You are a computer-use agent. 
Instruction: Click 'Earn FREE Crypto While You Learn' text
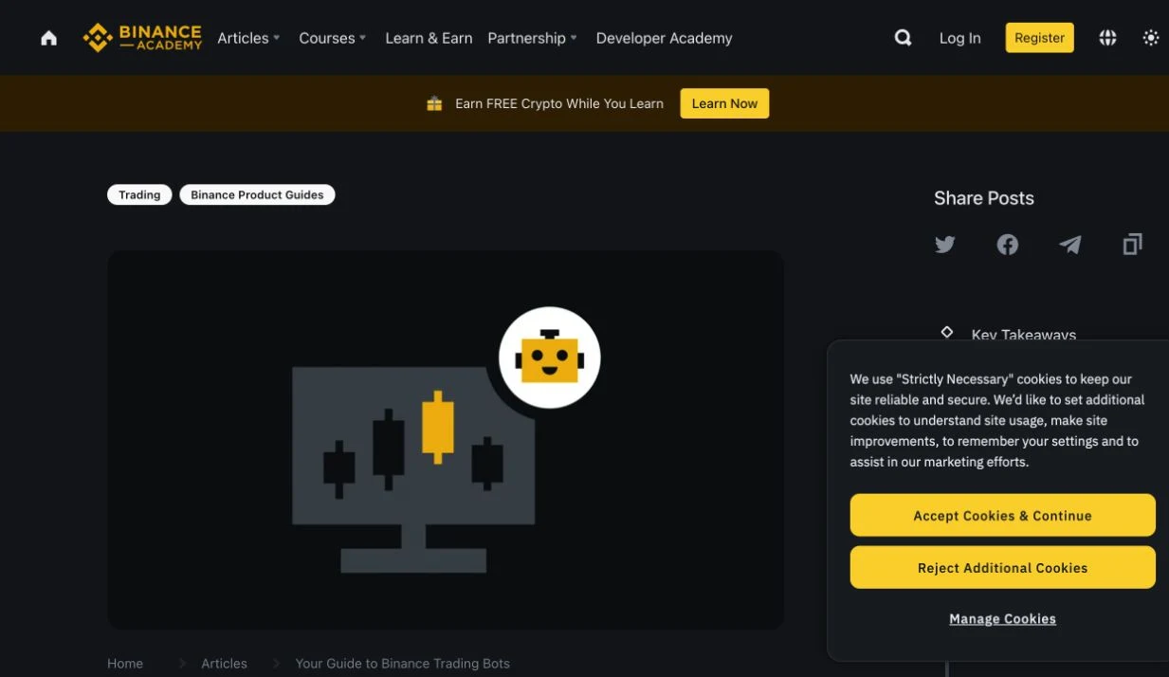point(559,103)
